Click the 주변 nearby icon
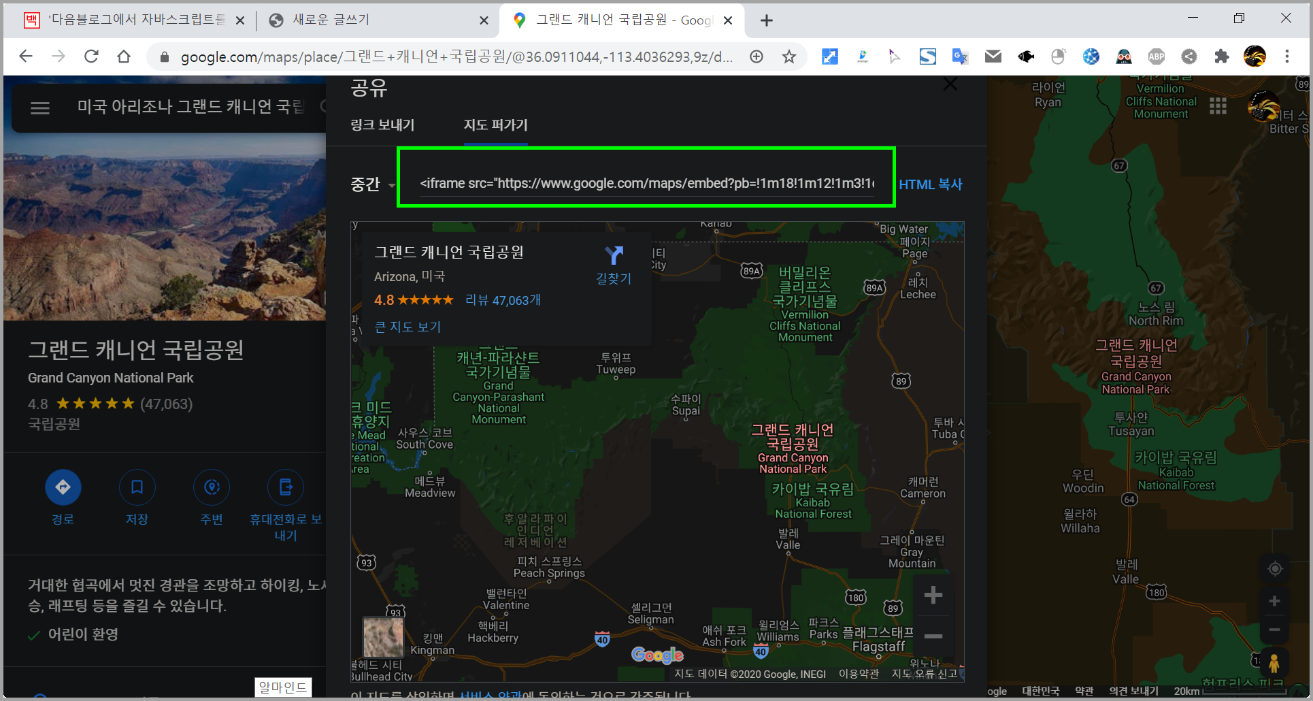The image size is (1313, 701). [212, 487]
